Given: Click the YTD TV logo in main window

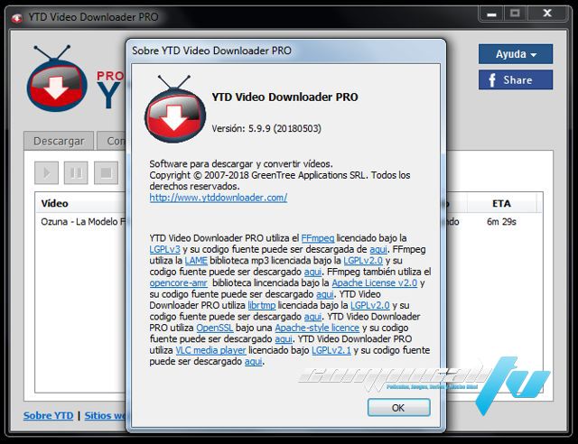Looking at the screenshot, I should click(57, 79).
